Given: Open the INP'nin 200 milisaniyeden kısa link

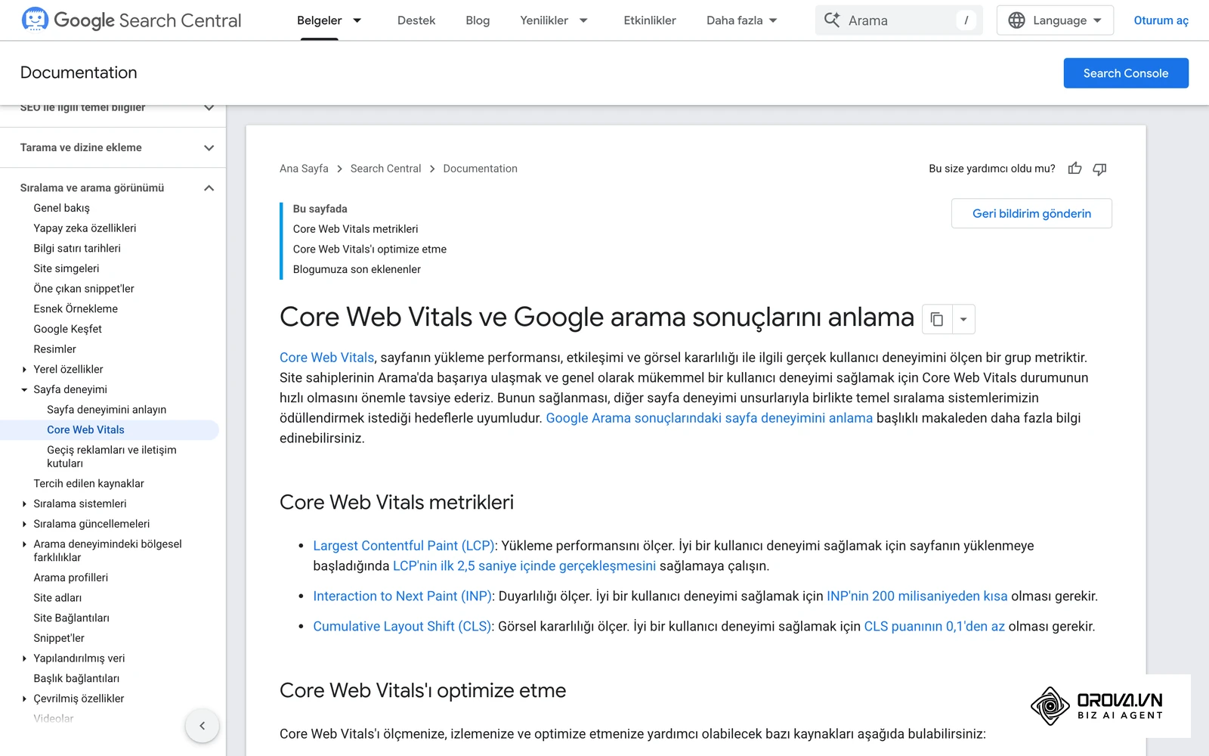Looking at the screenshot, I should 917,596.
